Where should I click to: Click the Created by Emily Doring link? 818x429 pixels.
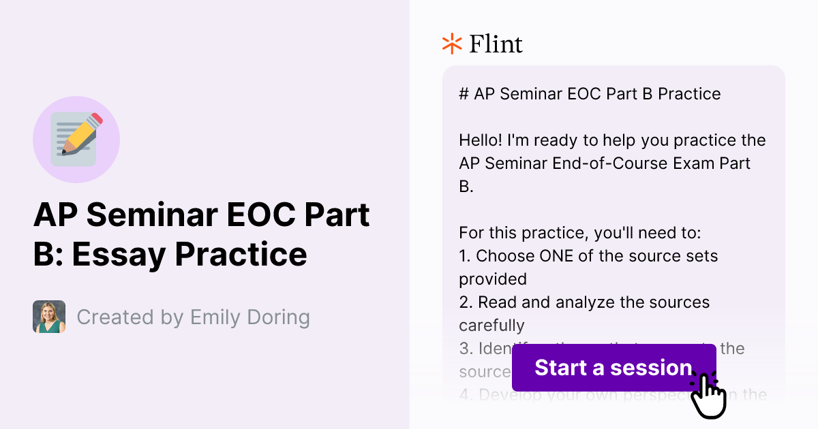point(194,316)
